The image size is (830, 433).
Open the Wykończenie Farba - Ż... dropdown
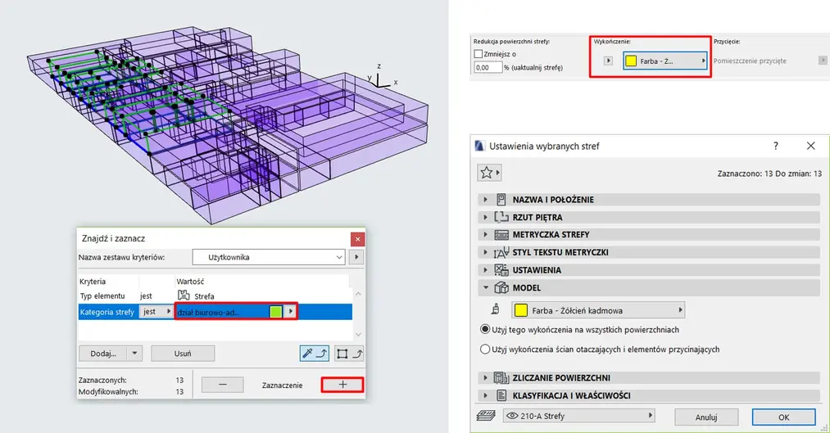(665, 61)
